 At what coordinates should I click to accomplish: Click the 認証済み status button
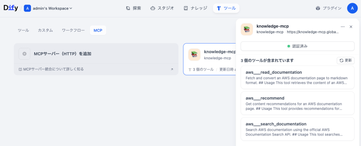(x=298, y=46)
